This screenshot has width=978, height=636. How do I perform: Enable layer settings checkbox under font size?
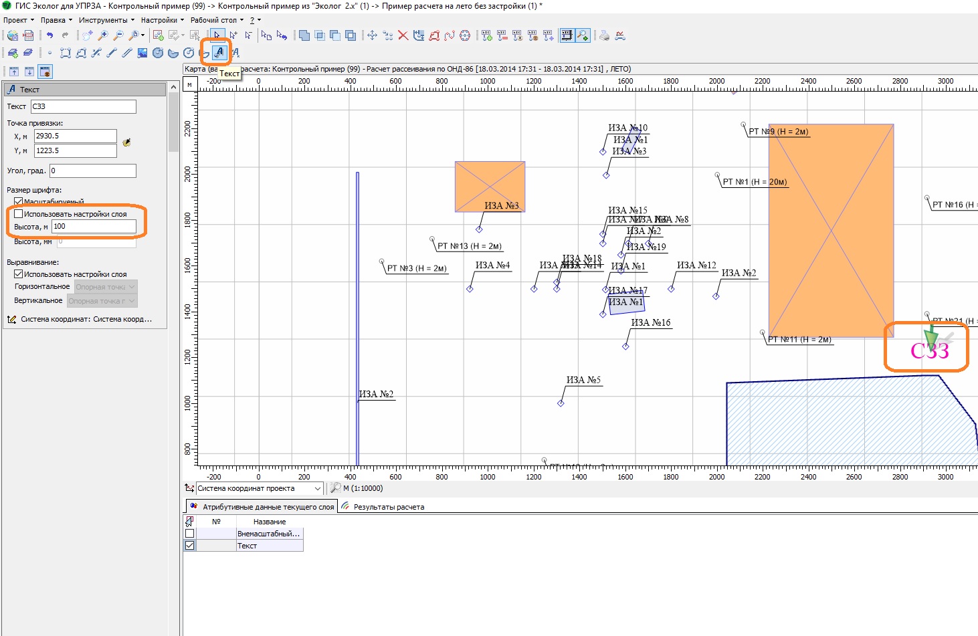tap(19, 214)
